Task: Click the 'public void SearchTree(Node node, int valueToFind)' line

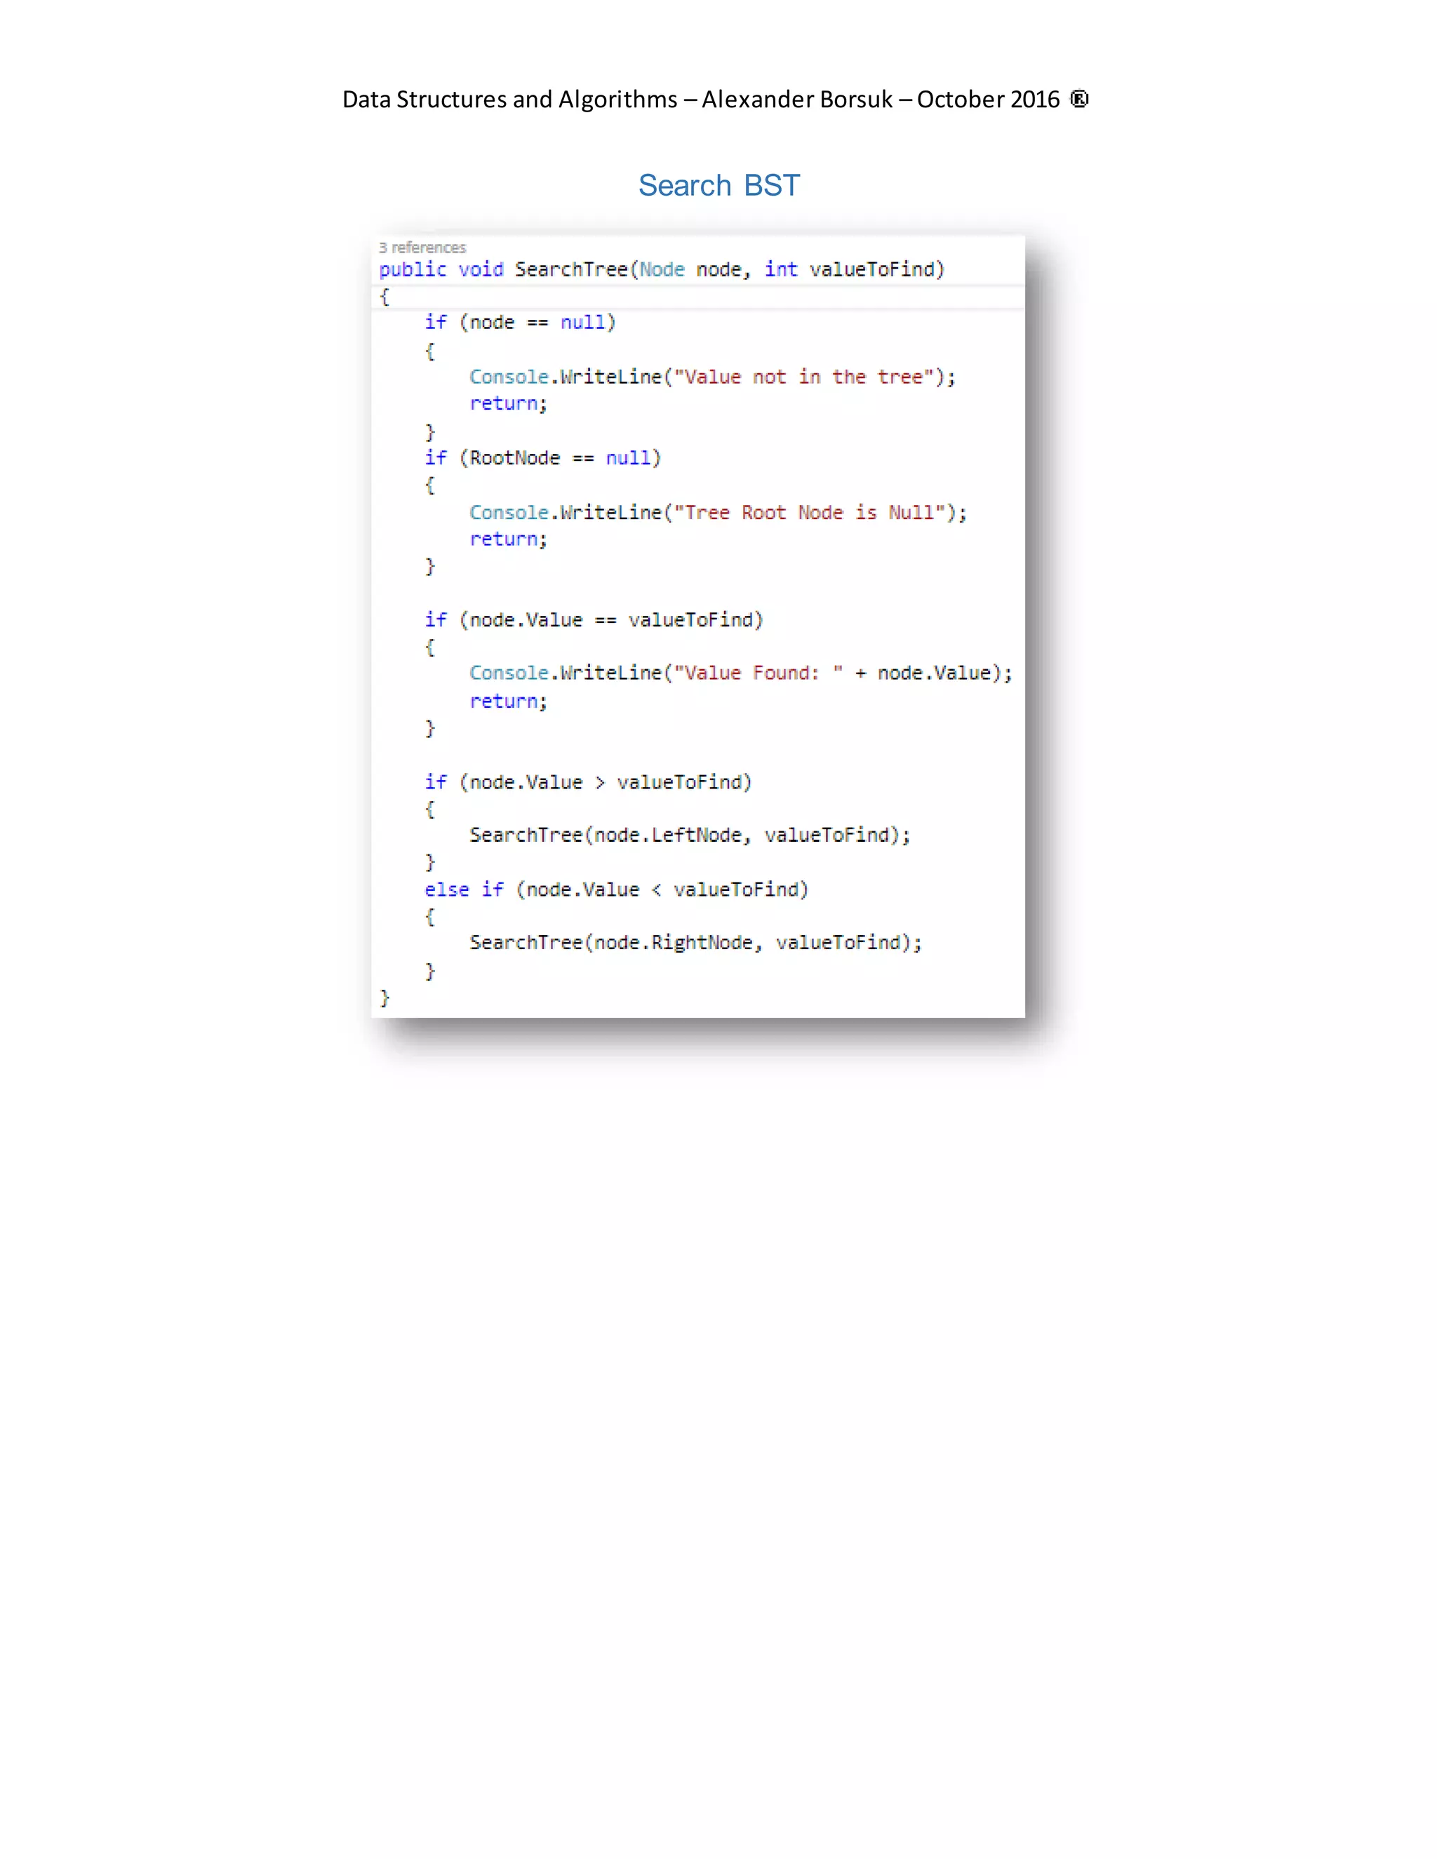Action: pyautogui.click(x=662, y=270)
